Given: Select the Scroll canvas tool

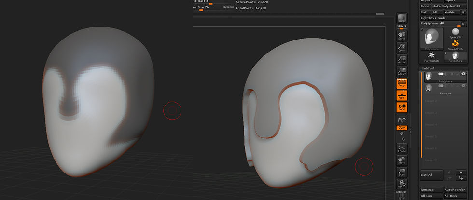Looking at the screenshot, I should point(402,36).
